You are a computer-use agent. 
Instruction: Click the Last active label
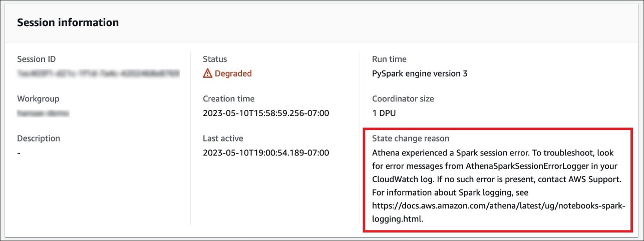tap(223, 138)
